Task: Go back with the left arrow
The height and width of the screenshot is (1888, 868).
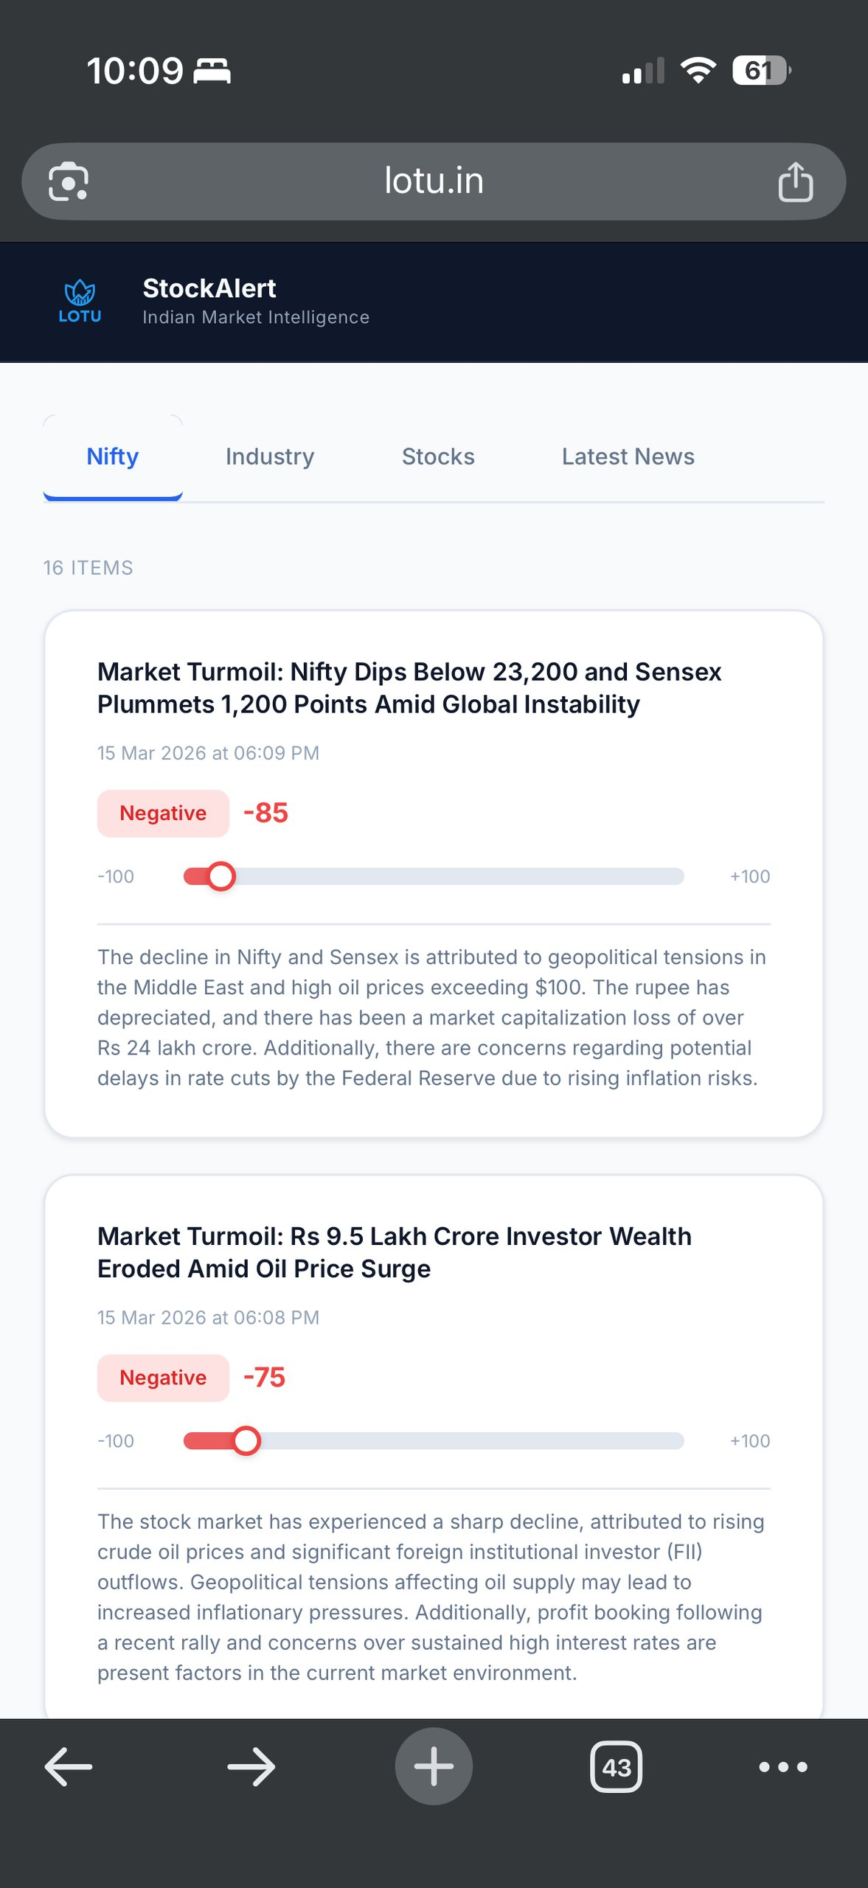Action: point(68,1766)
